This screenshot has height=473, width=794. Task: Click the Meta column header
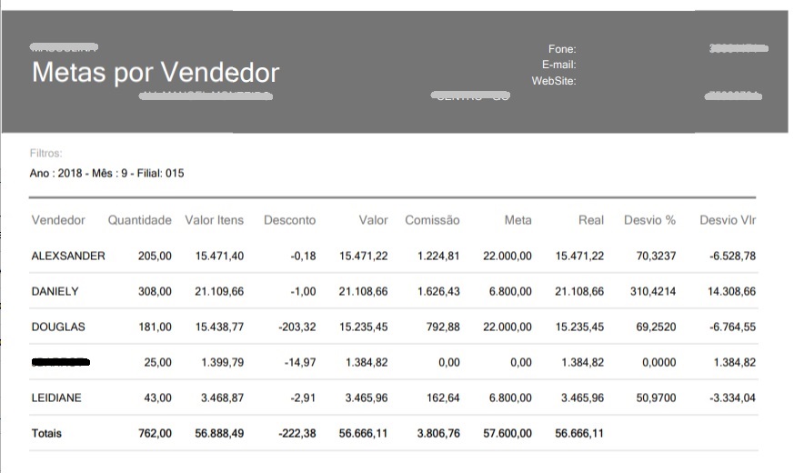tap(518, 220)
